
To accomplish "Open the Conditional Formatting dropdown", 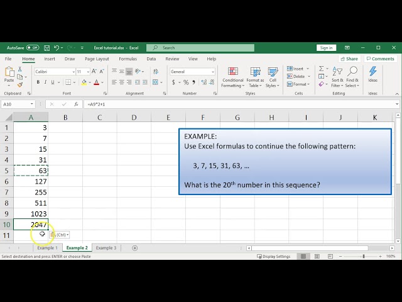I will [233, 77].
